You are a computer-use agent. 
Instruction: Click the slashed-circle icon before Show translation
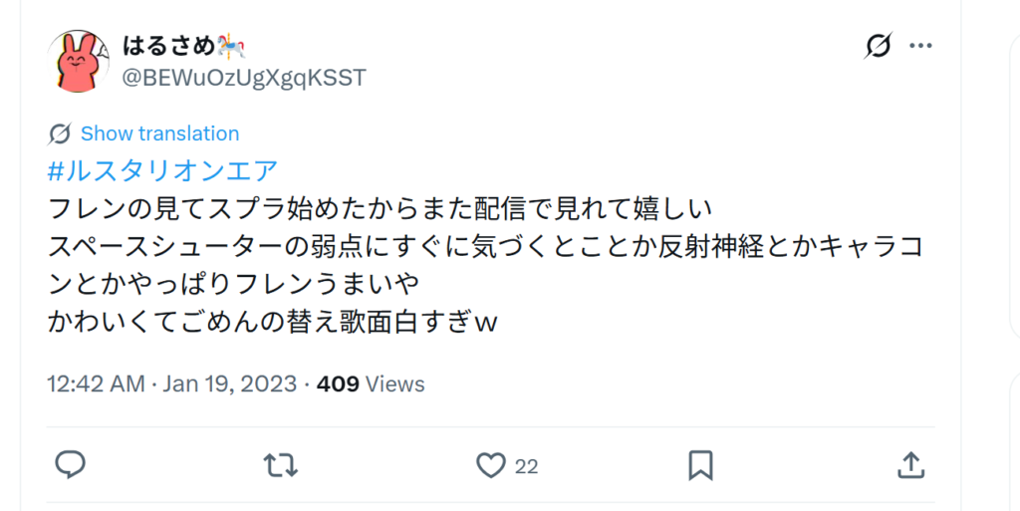point(59,133)
